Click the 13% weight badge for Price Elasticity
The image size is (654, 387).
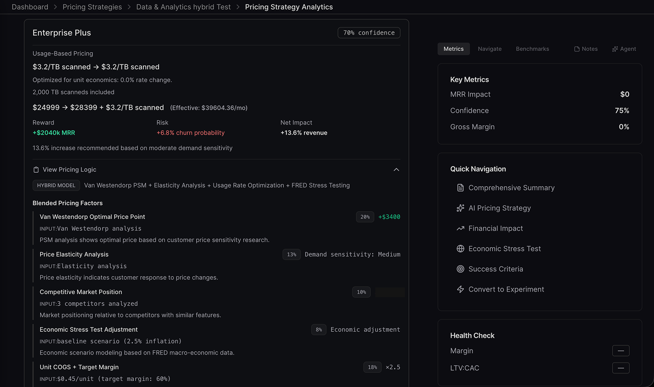click(291, 254)
